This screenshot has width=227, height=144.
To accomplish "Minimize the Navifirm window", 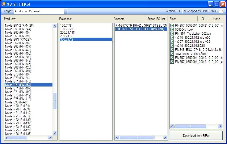I will pyautogui.click(x=210, y=4).
